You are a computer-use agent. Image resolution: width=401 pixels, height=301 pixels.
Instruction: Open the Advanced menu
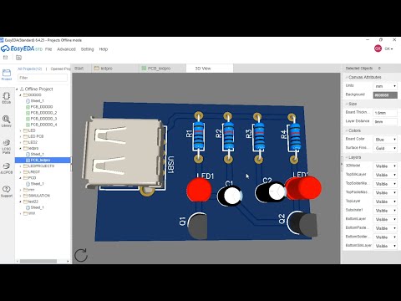pos(66,49)
